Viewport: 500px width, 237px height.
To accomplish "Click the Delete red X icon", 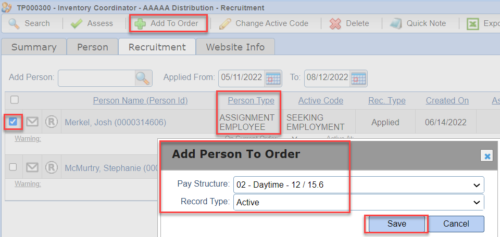I will pos(335,23).
